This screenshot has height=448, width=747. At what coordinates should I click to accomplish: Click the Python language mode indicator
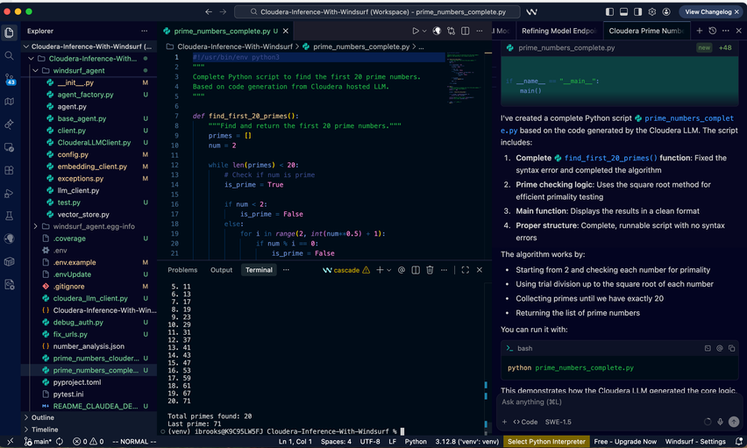(416, 442)
